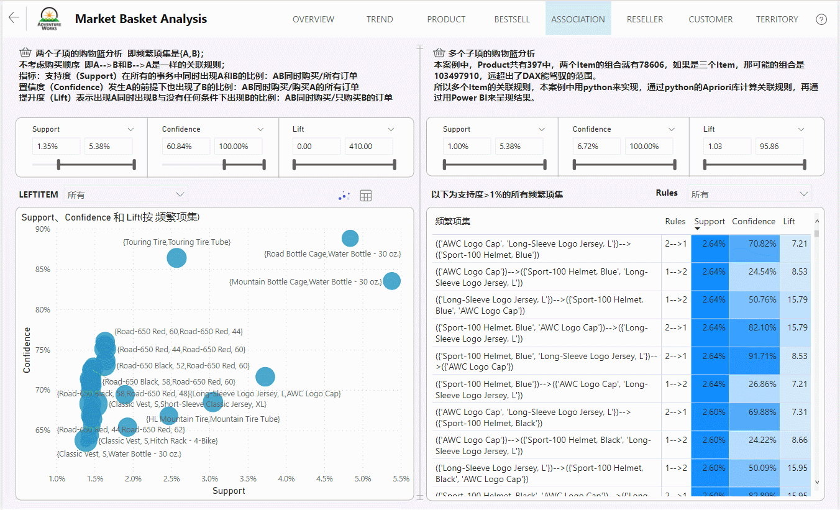The height and width of the screenshot is (510, 840).
Task: Click the 15.95 lift cell in 50.09% row
Action: [x=795, y=473]
